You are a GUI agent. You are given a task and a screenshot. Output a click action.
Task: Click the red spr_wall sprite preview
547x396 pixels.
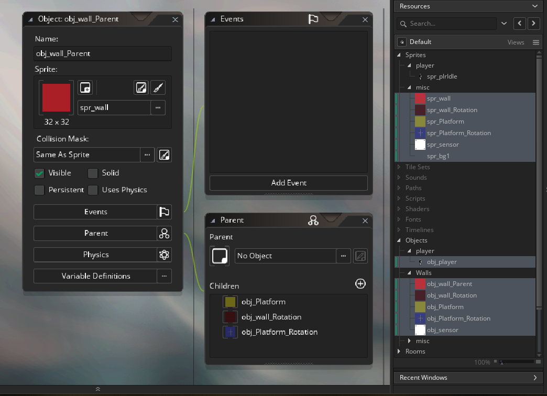click(56, 98)
